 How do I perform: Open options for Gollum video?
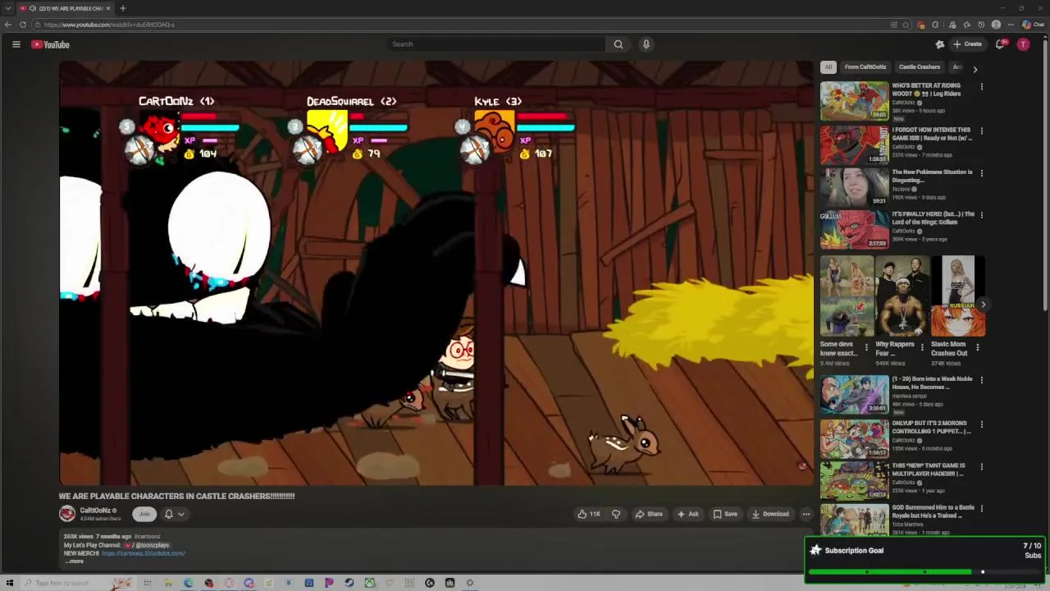pos(981,215)
